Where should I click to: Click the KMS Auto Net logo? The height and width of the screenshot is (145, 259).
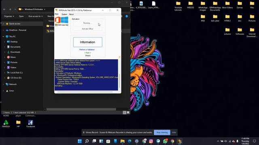(62, 21)
